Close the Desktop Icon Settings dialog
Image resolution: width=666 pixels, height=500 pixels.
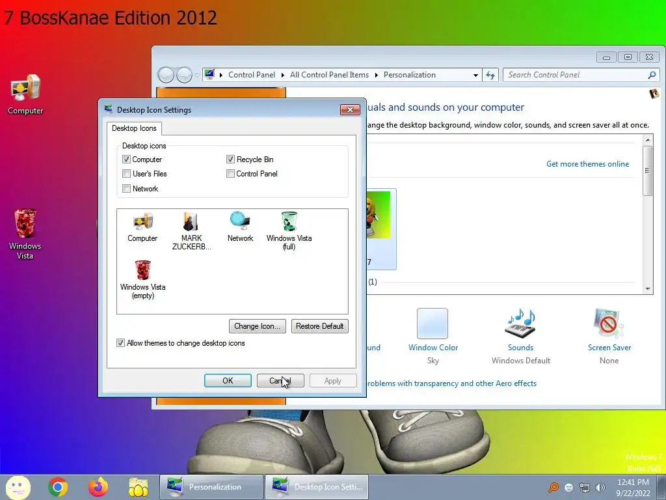tap(350, 109)
